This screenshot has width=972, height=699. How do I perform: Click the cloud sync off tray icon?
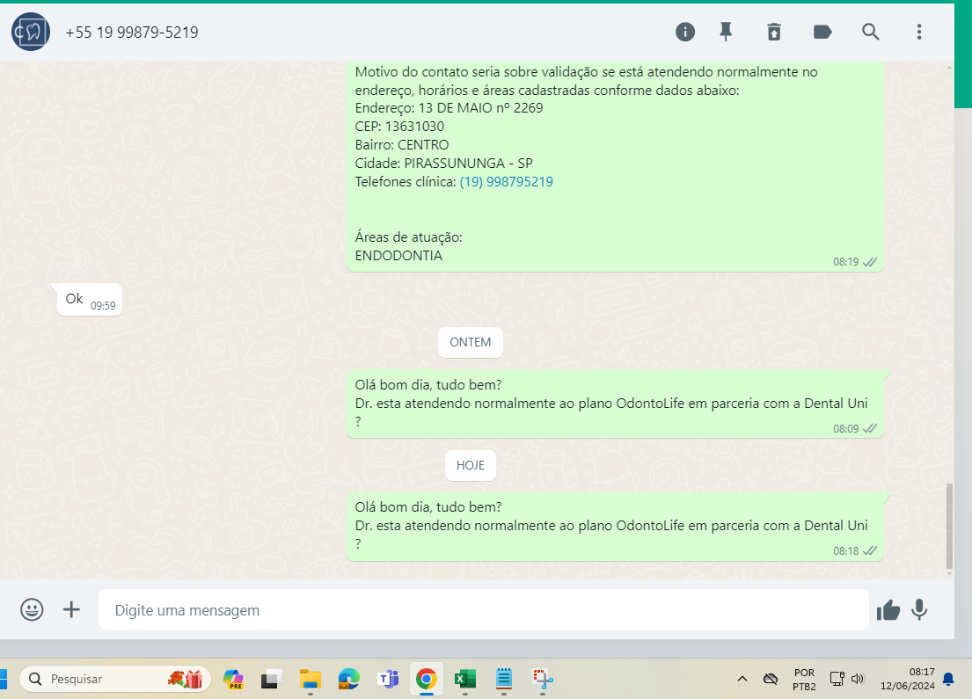pos(771,679)
